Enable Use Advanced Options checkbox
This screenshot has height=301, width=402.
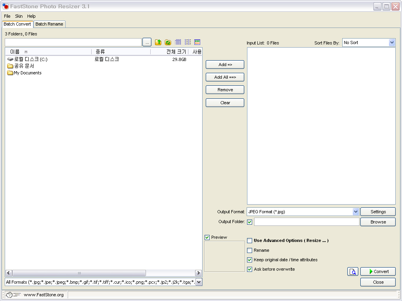tap(249, 240)
